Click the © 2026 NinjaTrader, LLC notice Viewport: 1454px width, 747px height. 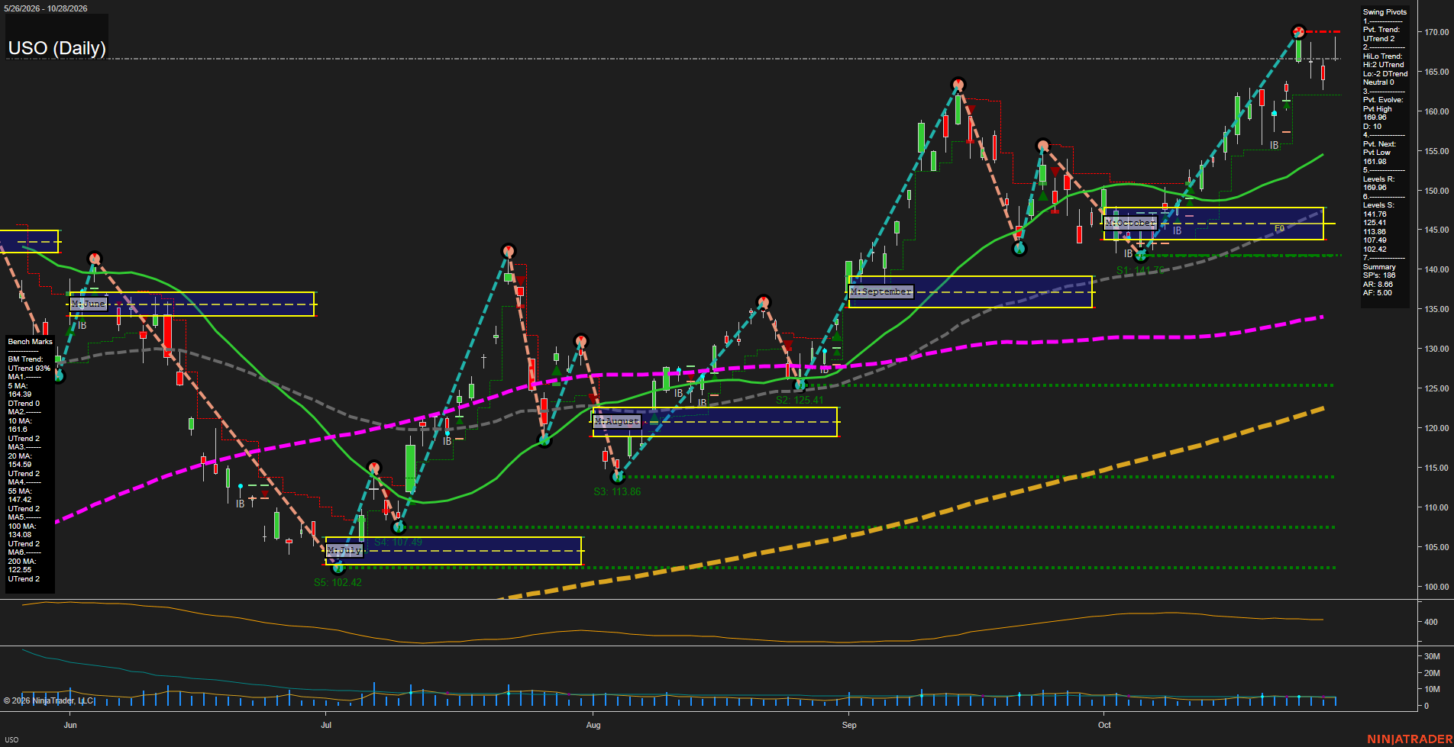click(48, 700)
